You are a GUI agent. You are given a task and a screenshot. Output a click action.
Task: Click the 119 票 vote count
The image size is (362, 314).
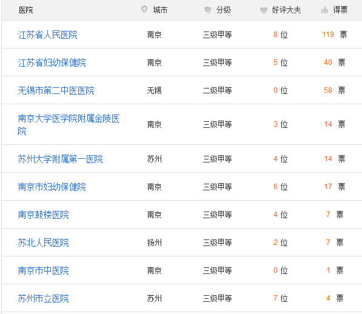[x=335, y=35]
